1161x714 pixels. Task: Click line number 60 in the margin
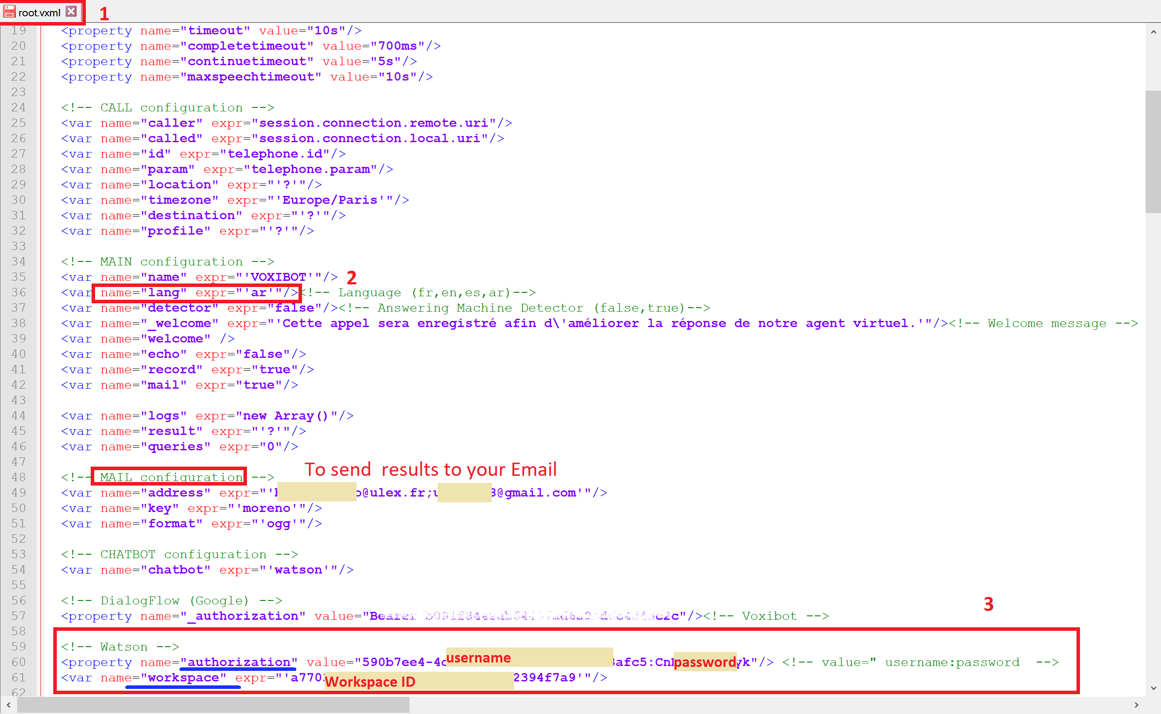tap(18, 662)
